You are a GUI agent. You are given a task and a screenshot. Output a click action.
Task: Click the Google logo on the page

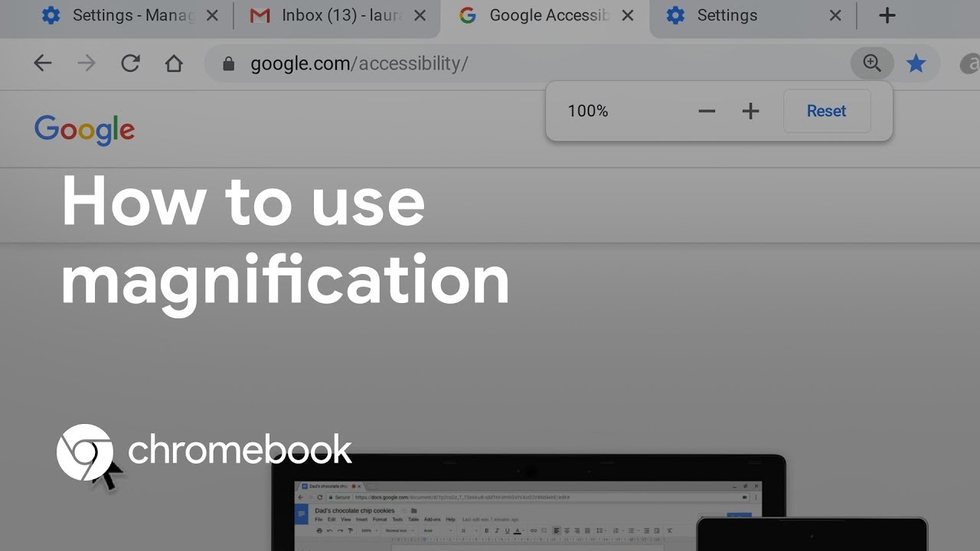[x=84, y=130]
